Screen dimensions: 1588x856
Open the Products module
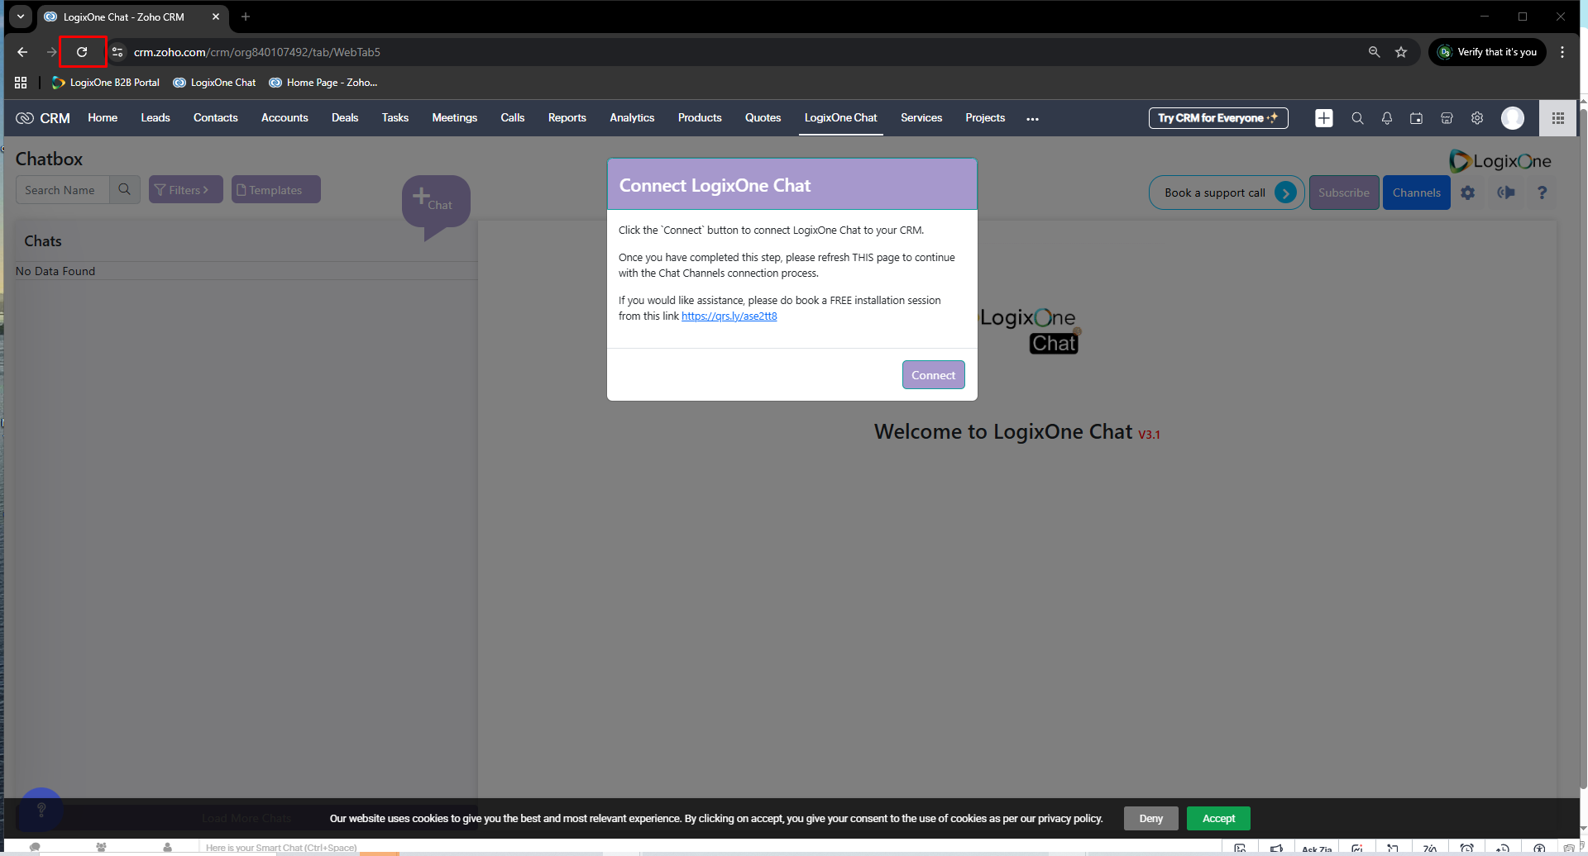tap(700, 118)
